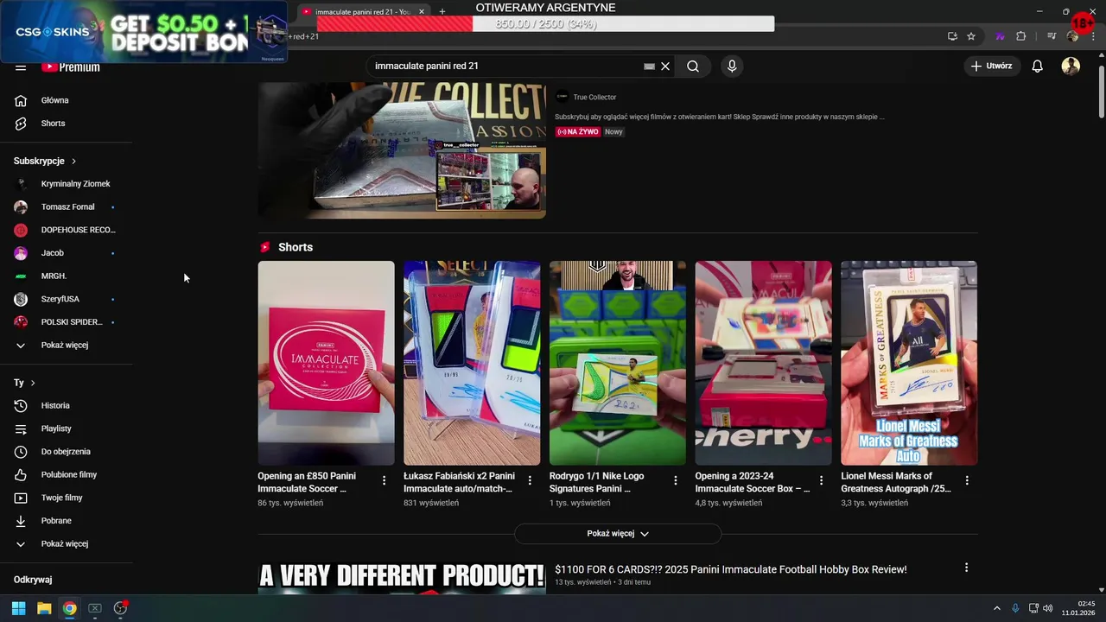Open Historia watch history
1106x622 pixels.
tap(66, 405)
